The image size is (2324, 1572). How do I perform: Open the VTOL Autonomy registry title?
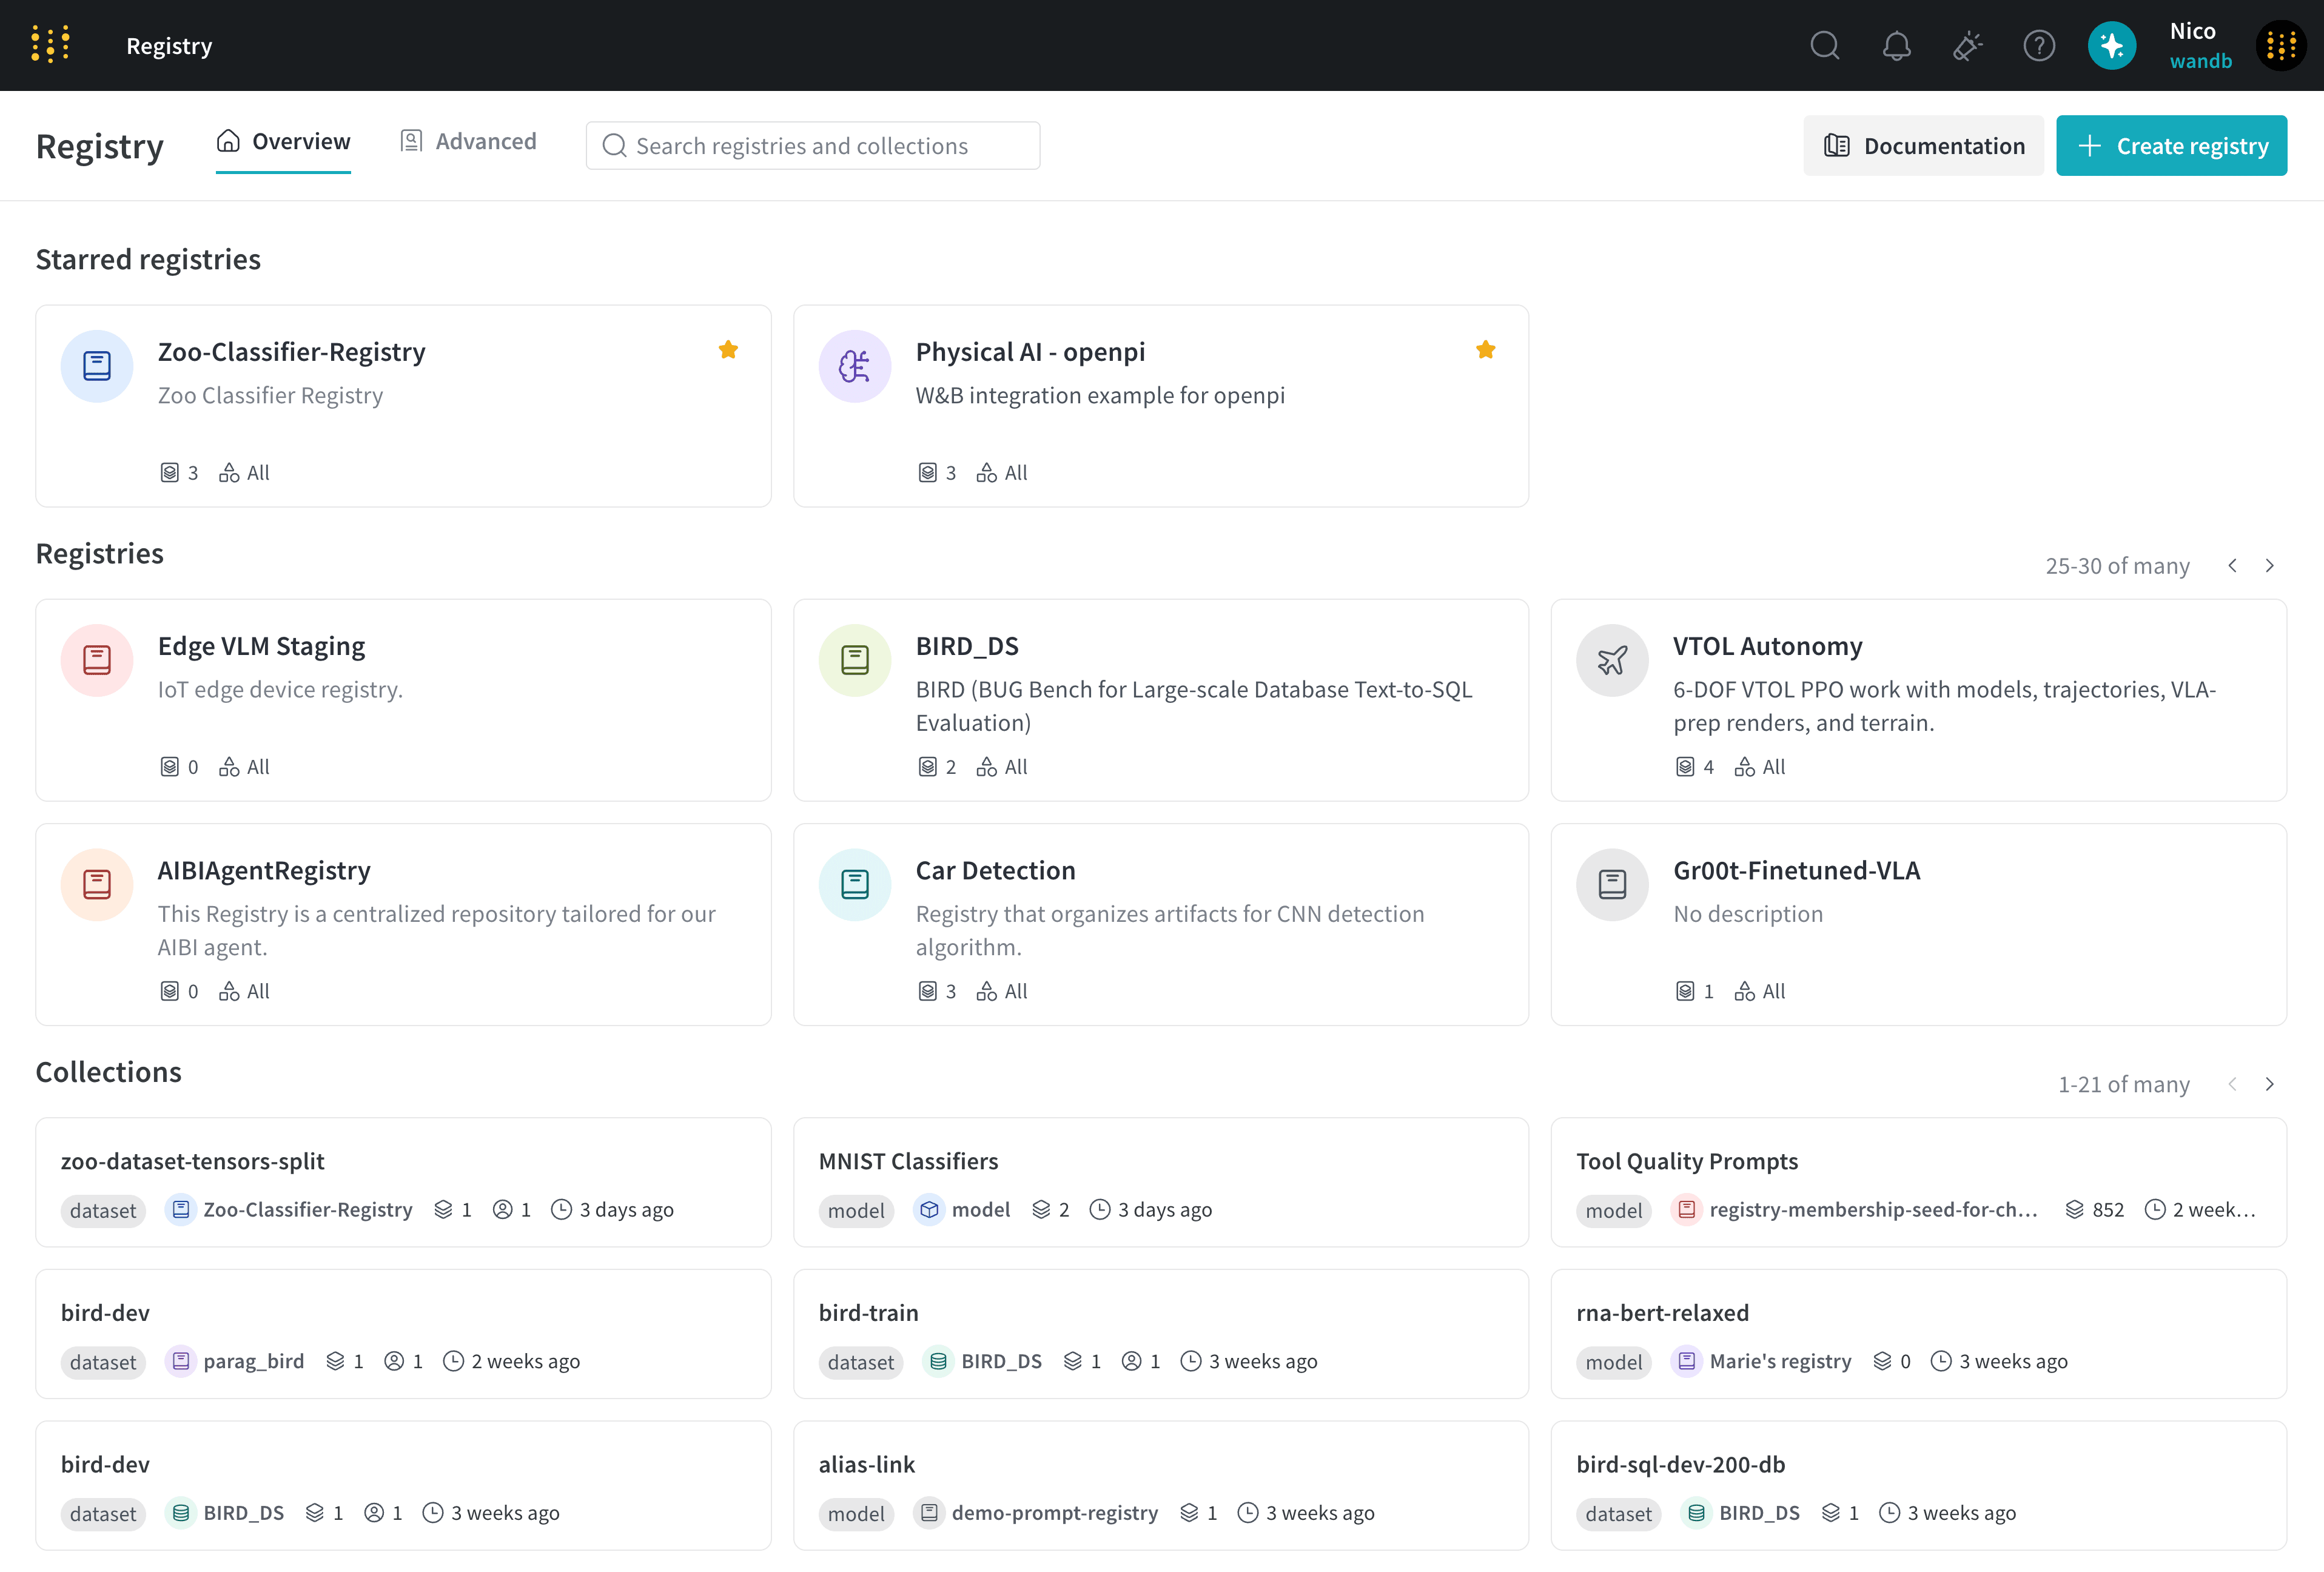coord(1768,646)
